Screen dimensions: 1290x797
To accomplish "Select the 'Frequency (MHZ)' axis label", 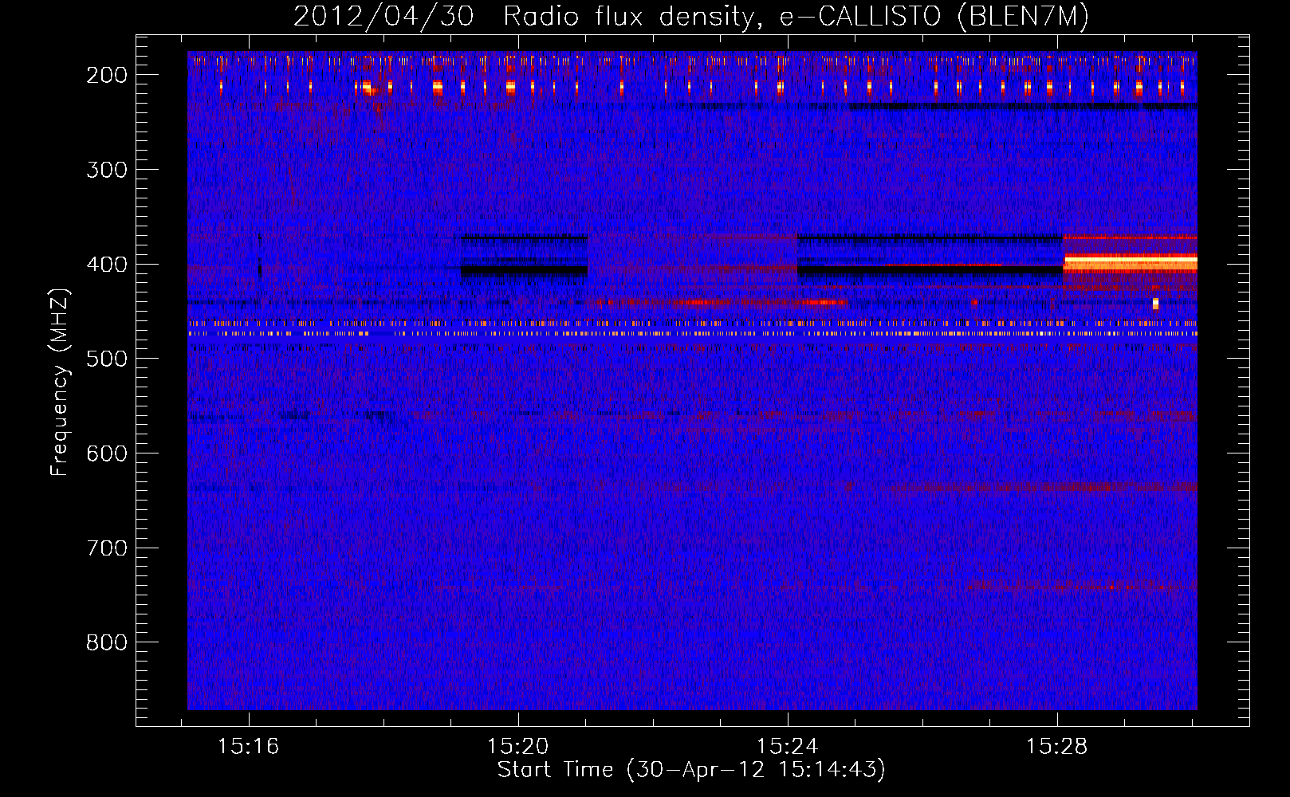I will [60, 382].
